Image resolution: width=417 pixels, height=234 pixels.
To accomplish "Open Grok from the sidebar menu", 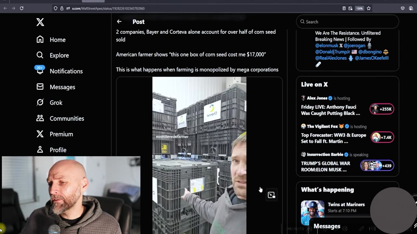I will [x=56, y=103].
